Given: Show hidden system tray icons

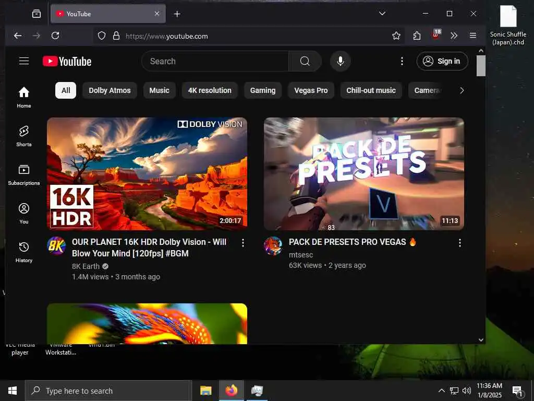Looking at the screenshot, I should tap(441, 391).
